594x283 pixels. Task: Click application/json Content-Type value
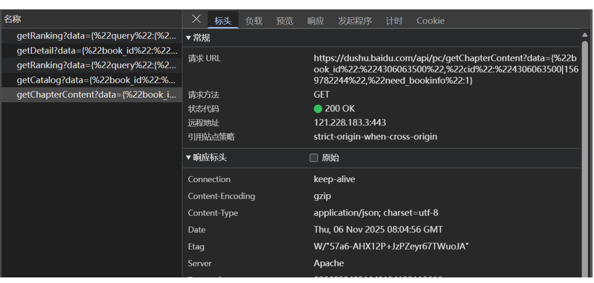point(376,213)
